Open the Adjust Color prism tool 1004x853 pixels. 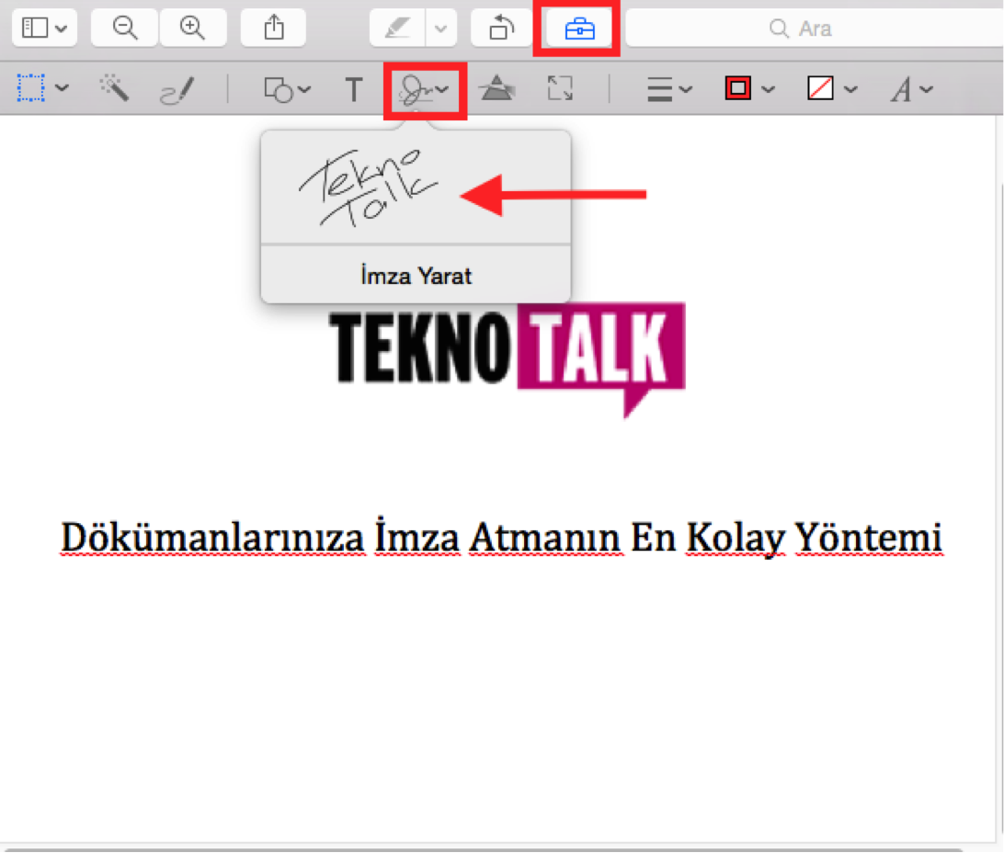pyautogui.click(x=497, y=88)
